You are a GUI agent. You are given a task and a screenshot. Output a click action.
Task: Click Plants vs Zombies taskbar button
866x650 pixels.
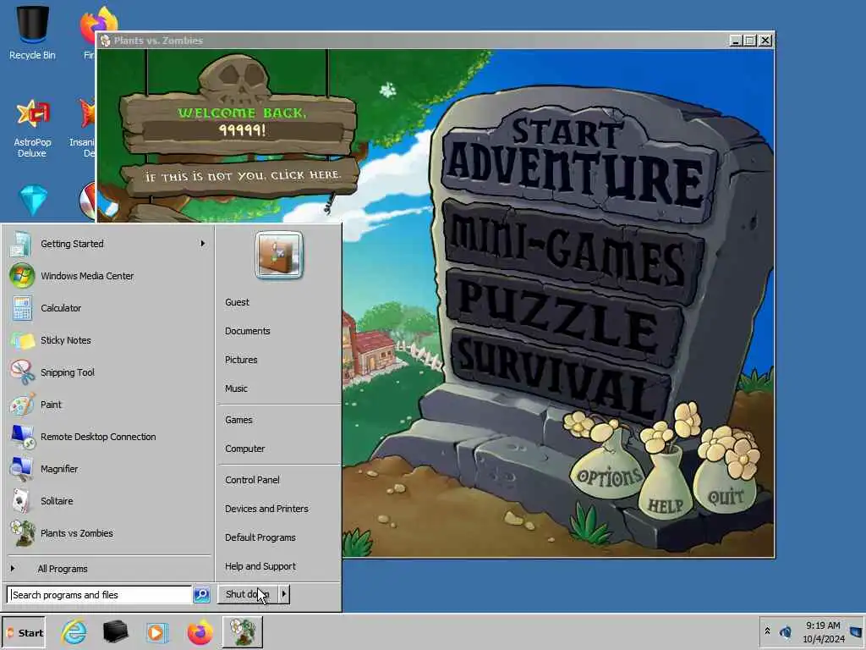pos(243,632)
